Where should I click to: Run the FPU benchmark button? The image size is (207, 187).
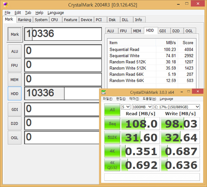click(14, 65)
